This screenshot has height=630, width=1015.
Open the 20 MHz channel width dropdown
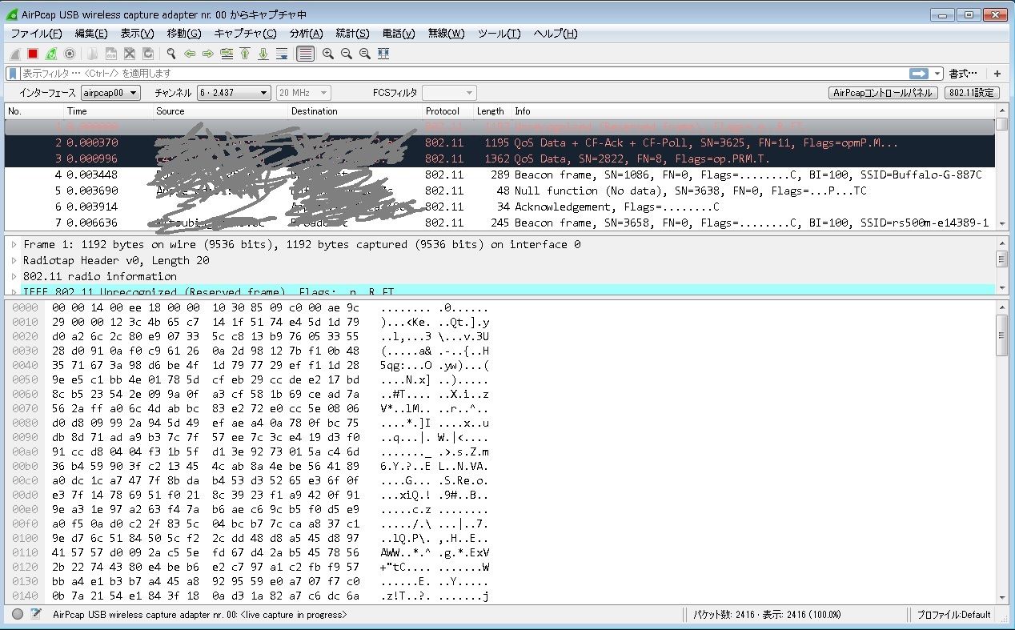(303, 93)
